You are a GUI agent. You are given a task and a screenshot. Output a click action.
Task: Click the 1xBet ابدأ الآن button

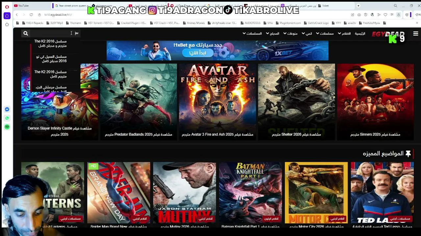tap(198, 53)
